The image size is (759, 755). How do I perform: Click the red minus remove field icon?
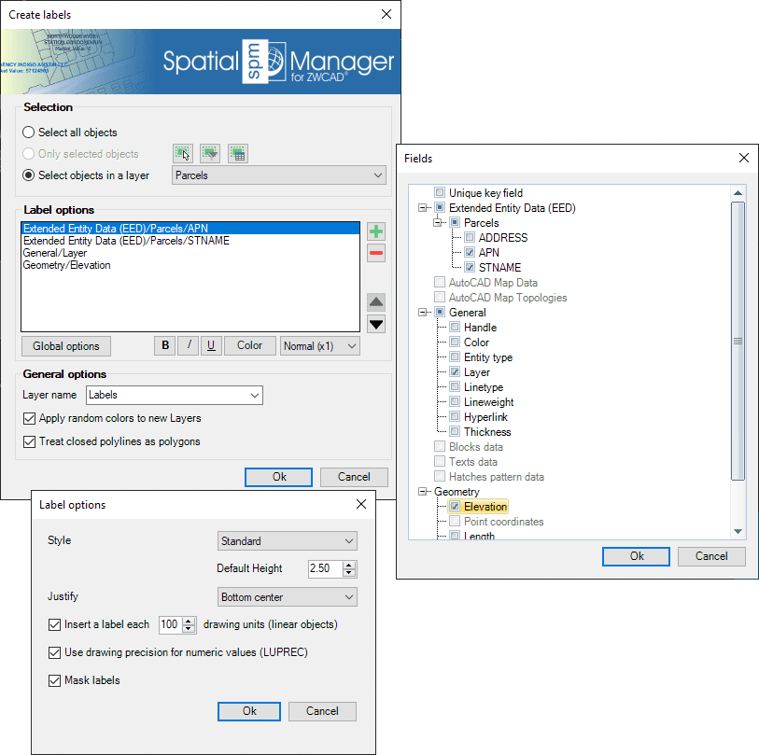click(x=376, y=253)
